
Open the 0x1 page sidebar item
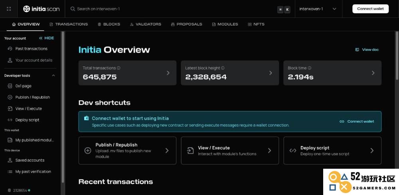(30, 86)
